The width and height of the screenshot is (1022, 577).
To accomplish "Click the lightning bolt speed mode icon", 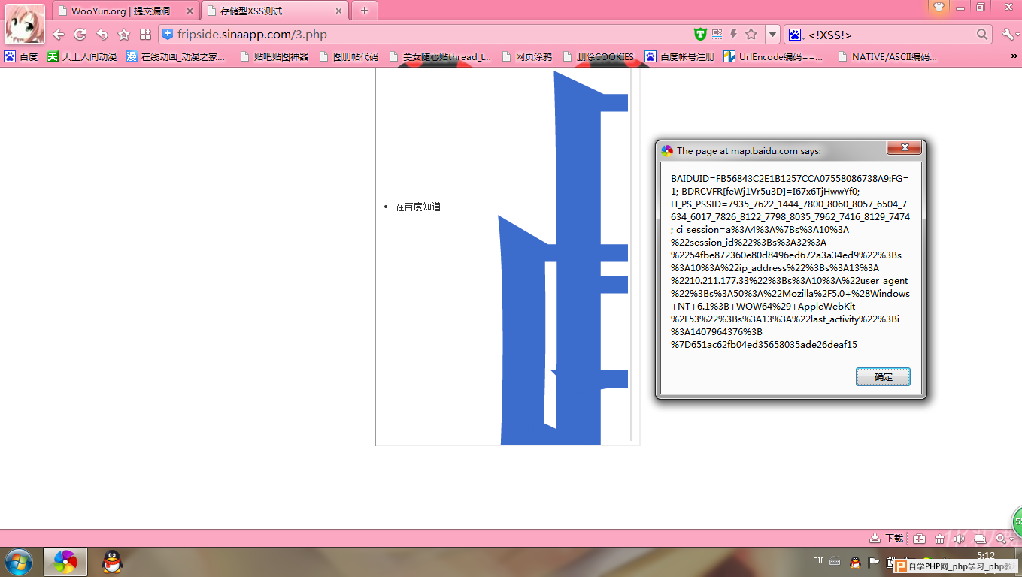I will coord(733,34).
